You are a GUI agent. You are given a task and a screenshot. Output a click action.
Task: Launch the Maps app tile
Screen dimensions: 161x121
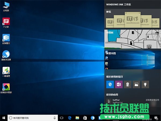coord(128,84)
